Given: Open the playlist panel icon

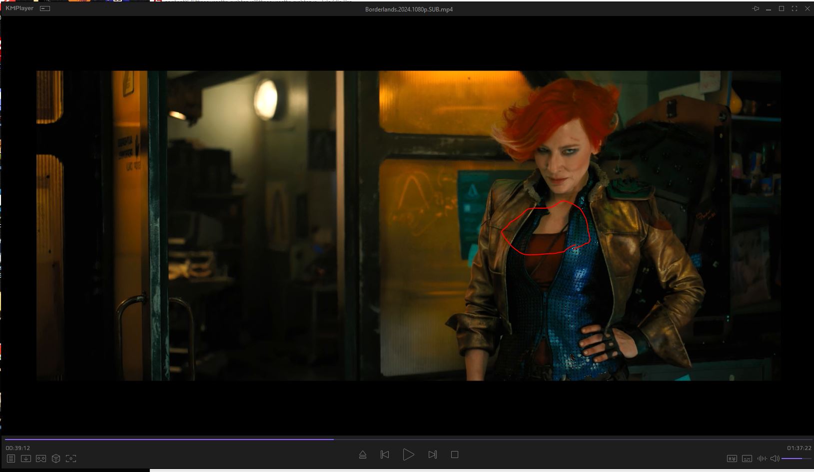Looking at the screenshot, I should pyautogui.click(x=11, y=459).
